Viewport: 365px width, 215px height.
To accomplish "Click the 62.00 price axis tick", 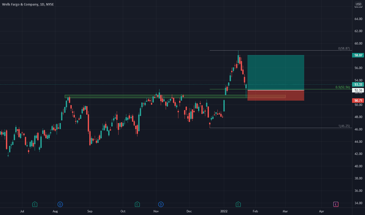I will click(x=358, y=31).
